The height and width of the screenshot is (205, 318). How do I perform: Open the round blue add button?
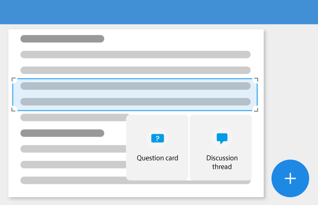290,178
